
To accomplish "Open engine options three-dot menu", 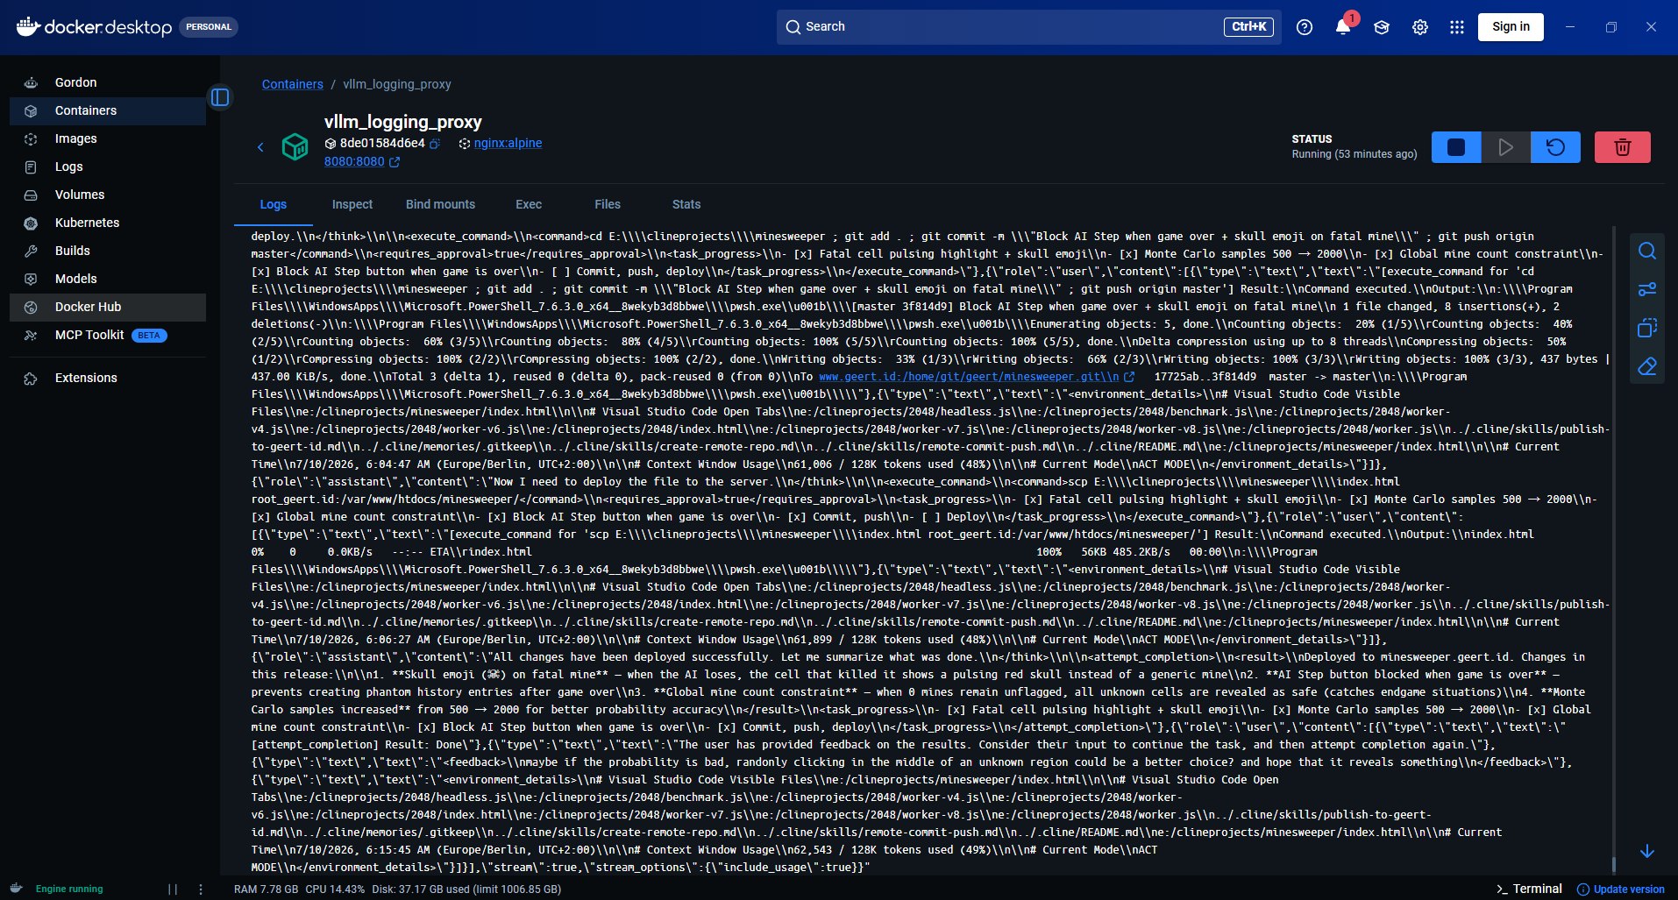I will click(201, 889).
